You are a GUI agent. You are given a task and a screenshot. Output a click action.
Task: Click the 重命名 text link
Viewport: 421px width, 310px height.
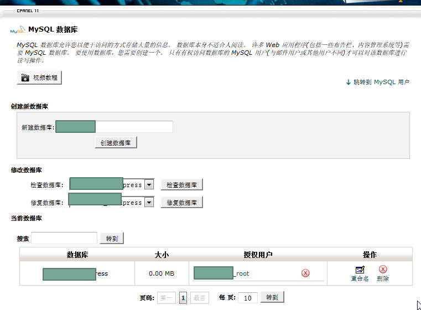click(x=360, y=278)
